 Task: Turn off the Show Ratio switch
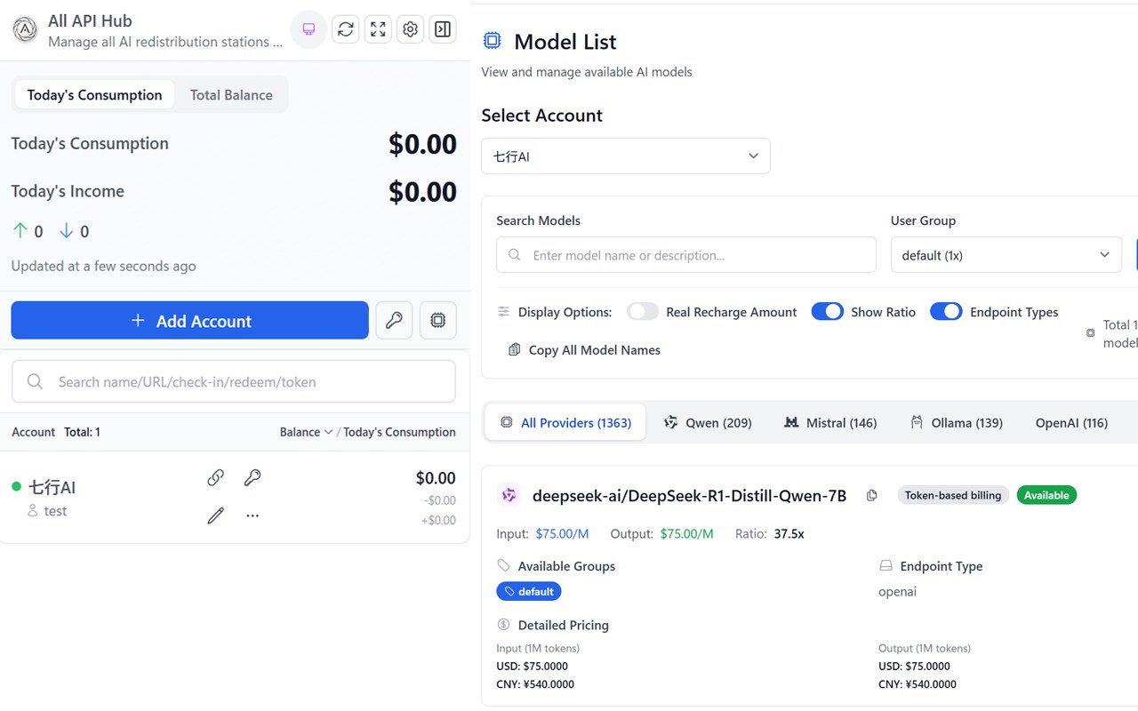point(827,312)
